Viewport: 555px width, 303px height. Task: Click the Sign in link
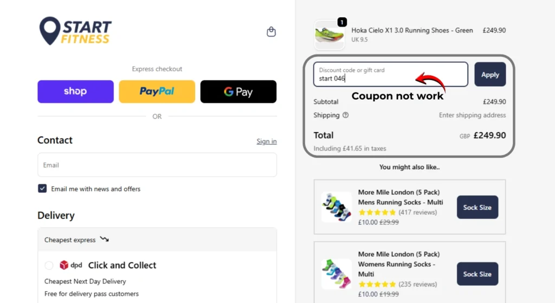[266, 141]
